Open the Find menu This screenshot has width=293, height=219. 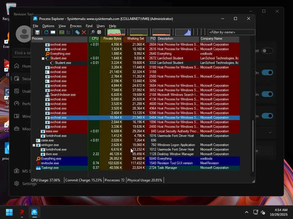89,26
